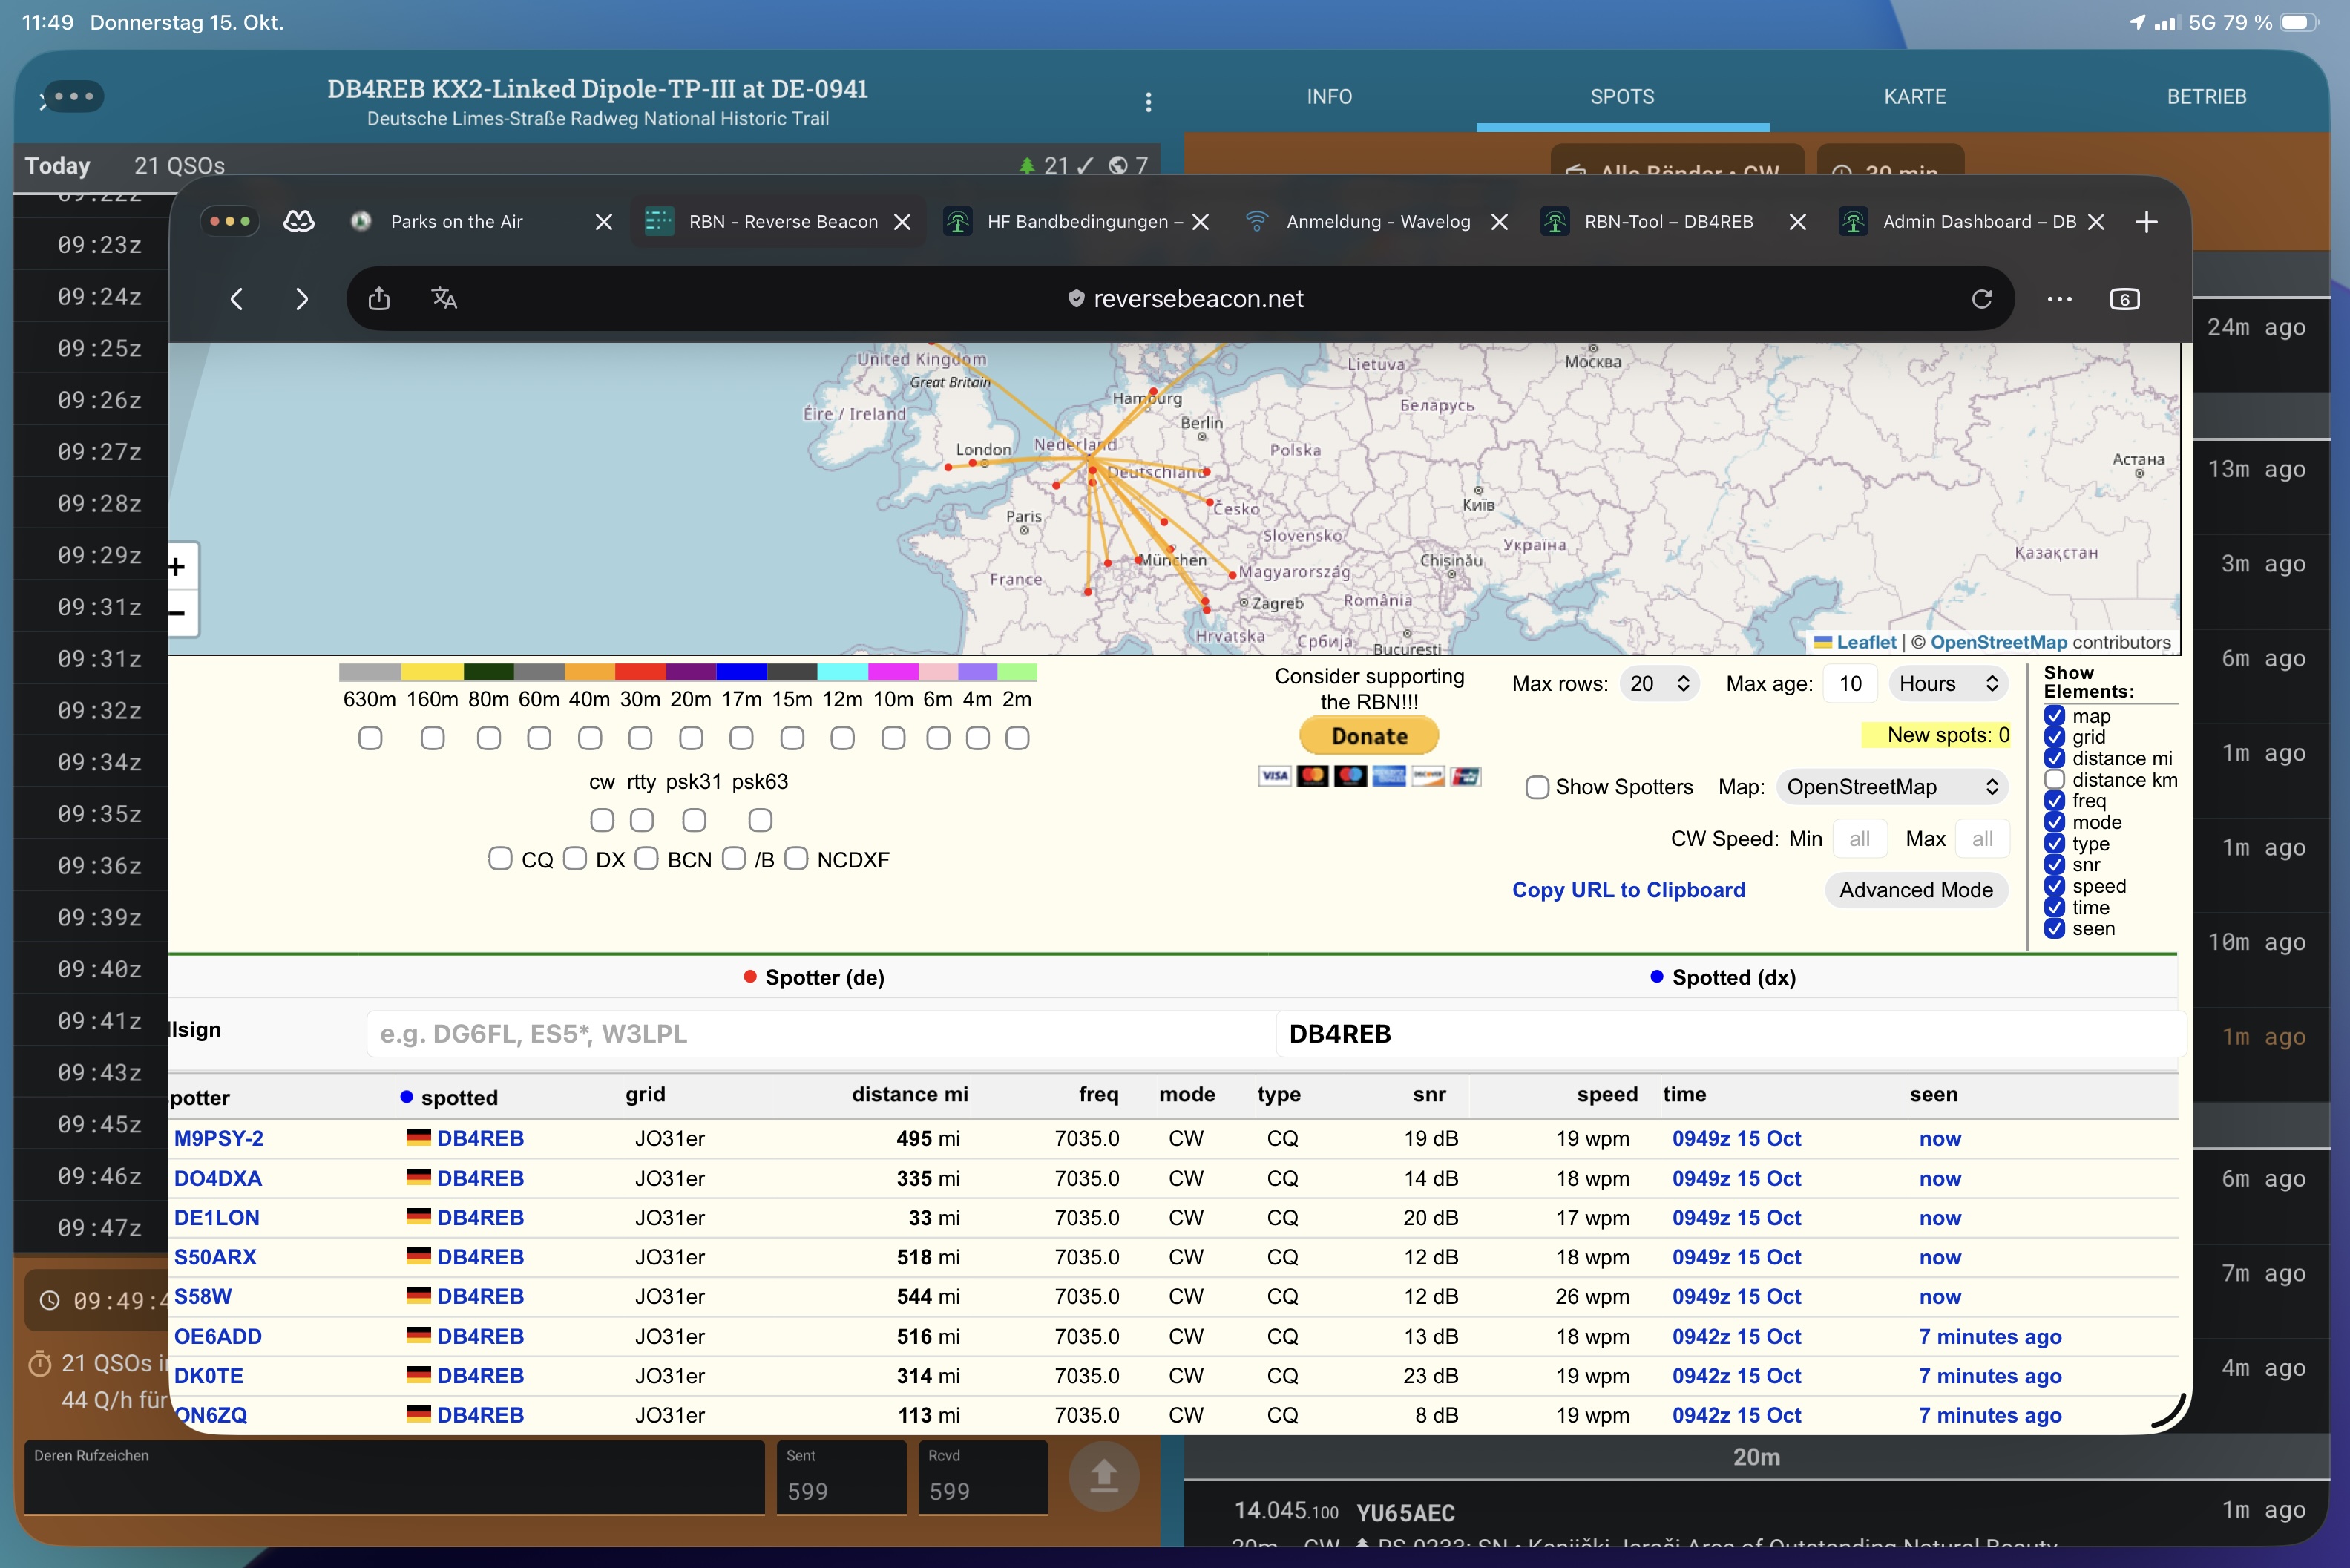2350x1568 pixels.
Task: Open tab overview showing 6 tabs
Action: [x=2125, y=299]
